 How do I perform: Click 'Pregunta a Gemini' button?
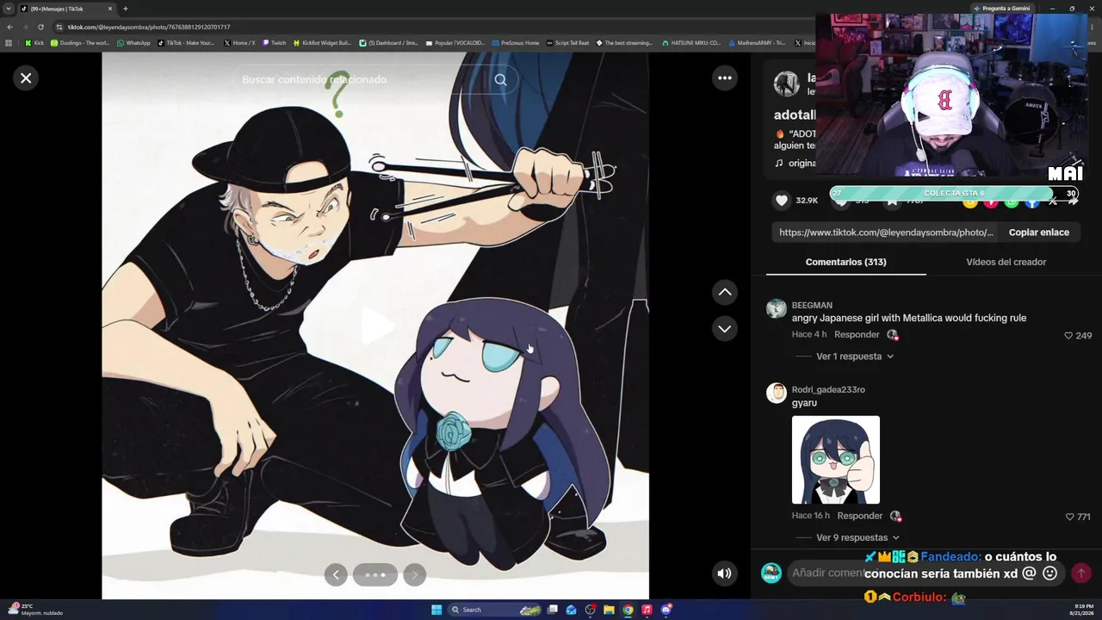1001,9
